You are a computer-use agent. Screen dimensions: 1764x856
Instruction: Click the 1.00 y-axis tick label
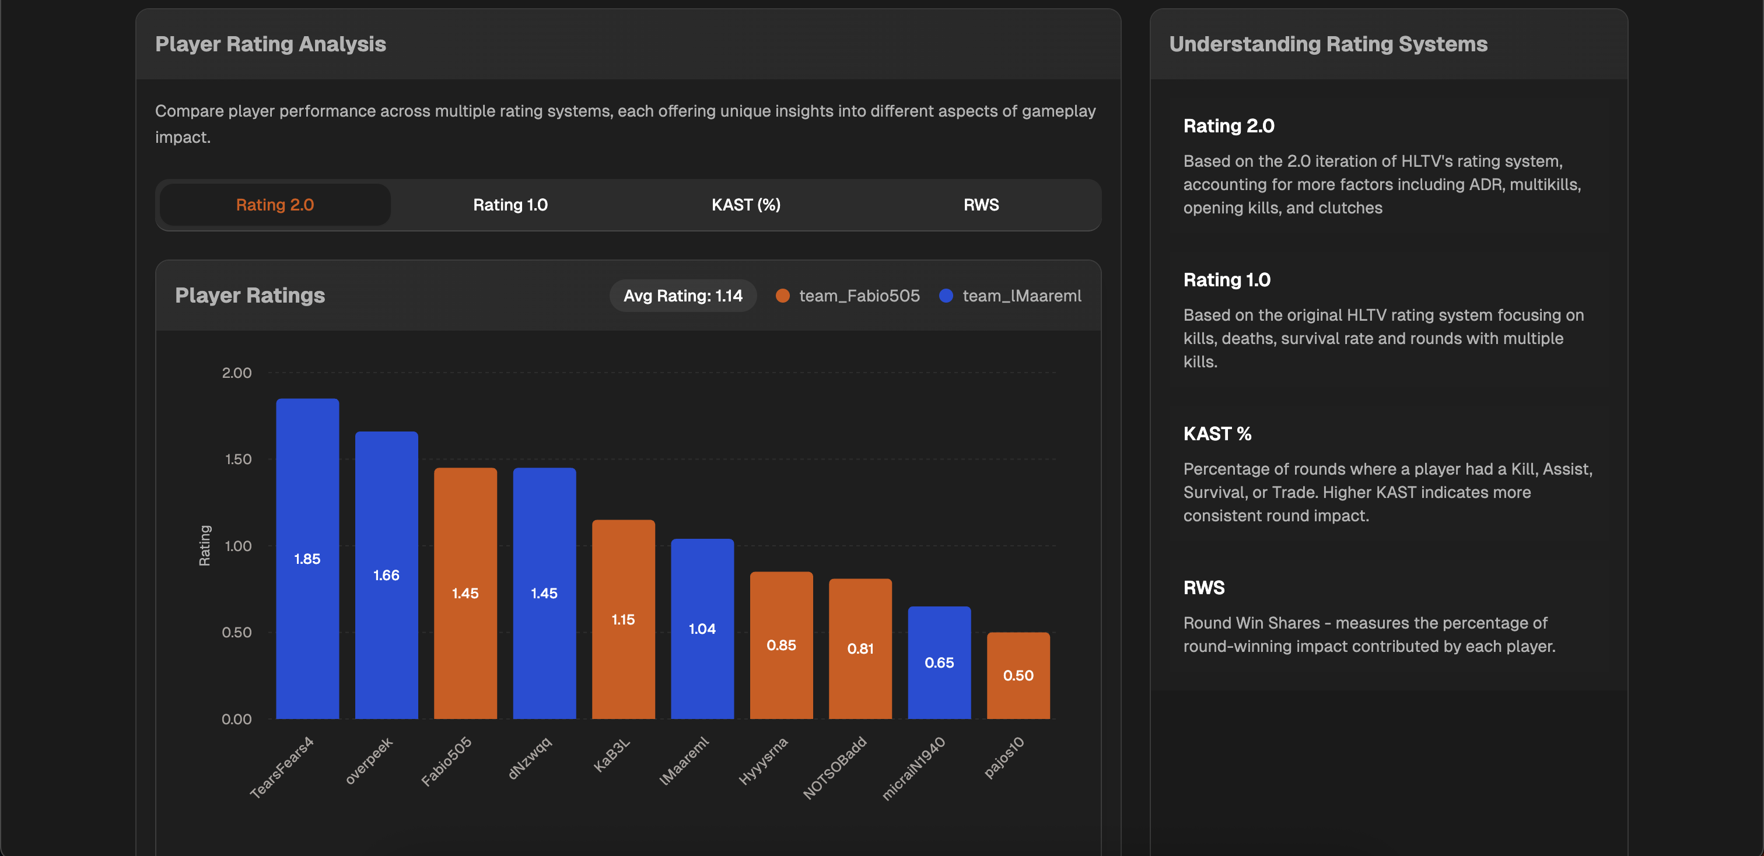click(x=239, y=546)
